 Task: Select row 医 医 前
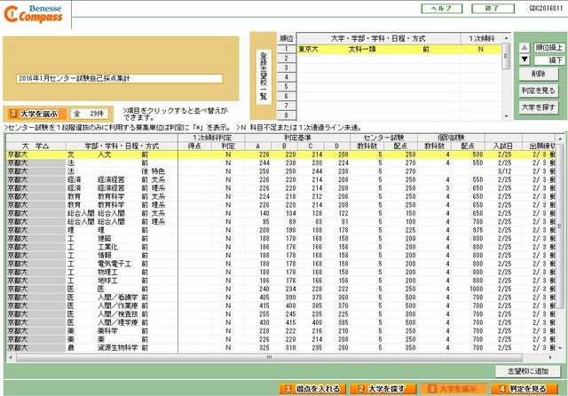click(x=280, y=289)
